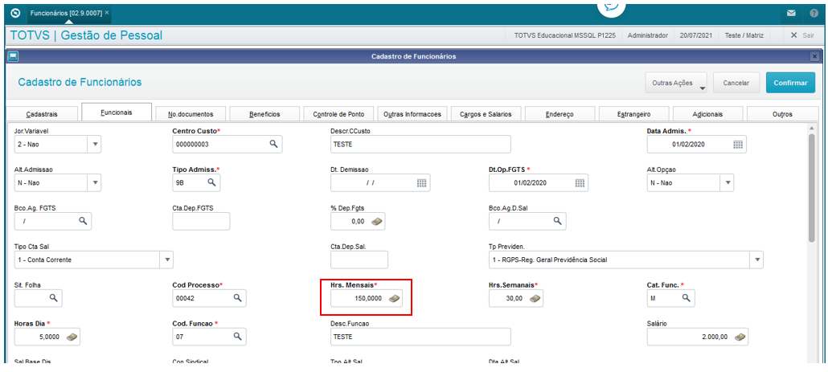The width and height of the screenshot is (828, 372).
Task: Click the Teste / Matriz header entry
Action: tap(744, 35)
